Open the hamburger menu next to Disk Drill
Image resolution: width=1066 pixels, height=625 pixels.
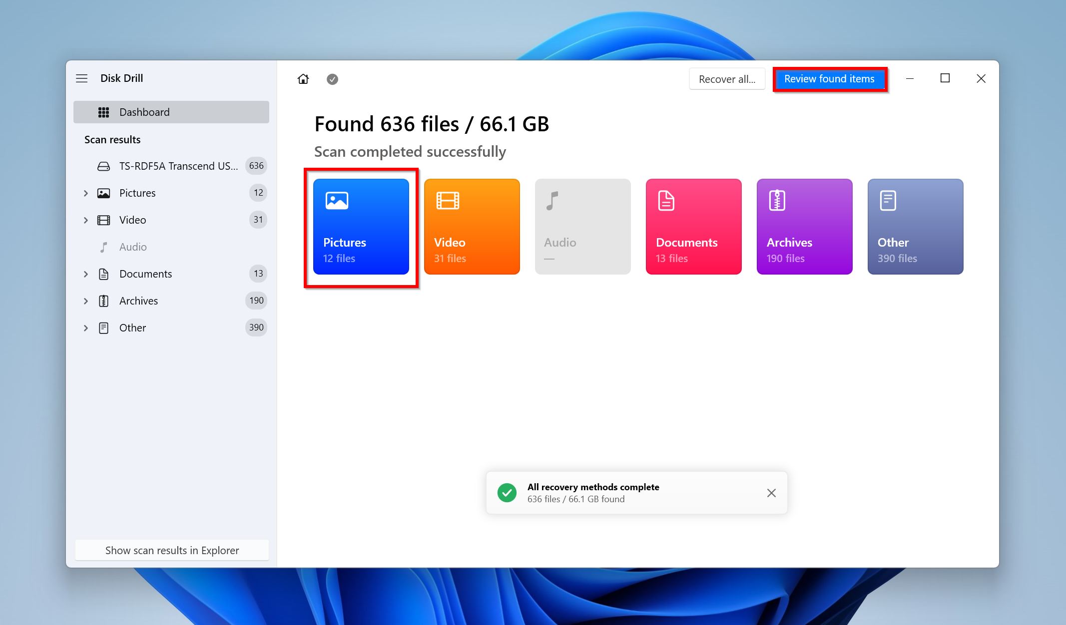[x=81, y=78]
